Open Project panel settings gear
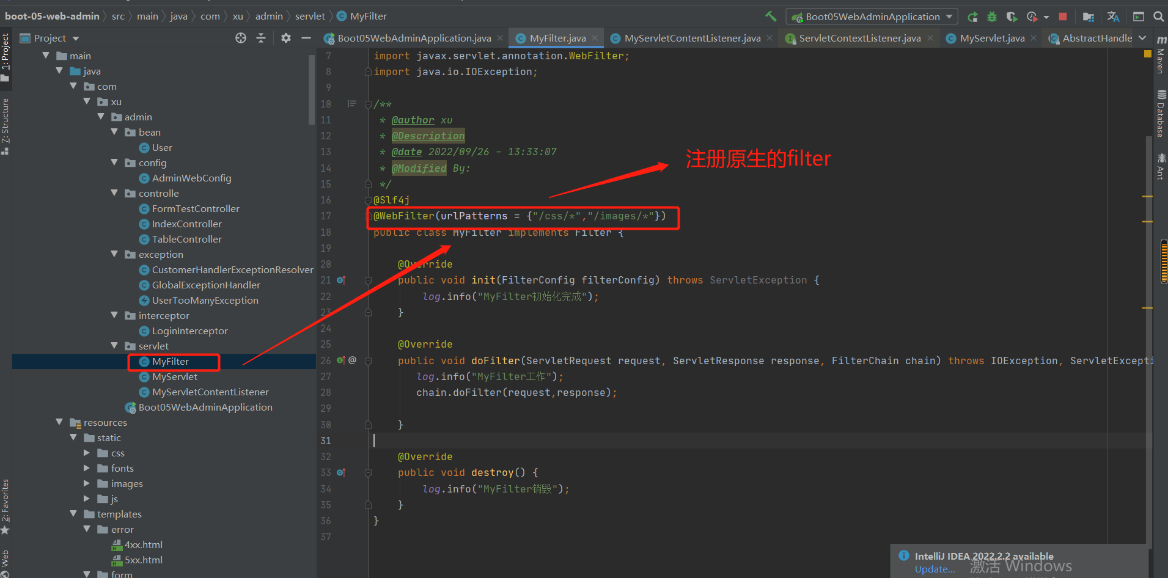1168x578 pixels. coord(286,38)
